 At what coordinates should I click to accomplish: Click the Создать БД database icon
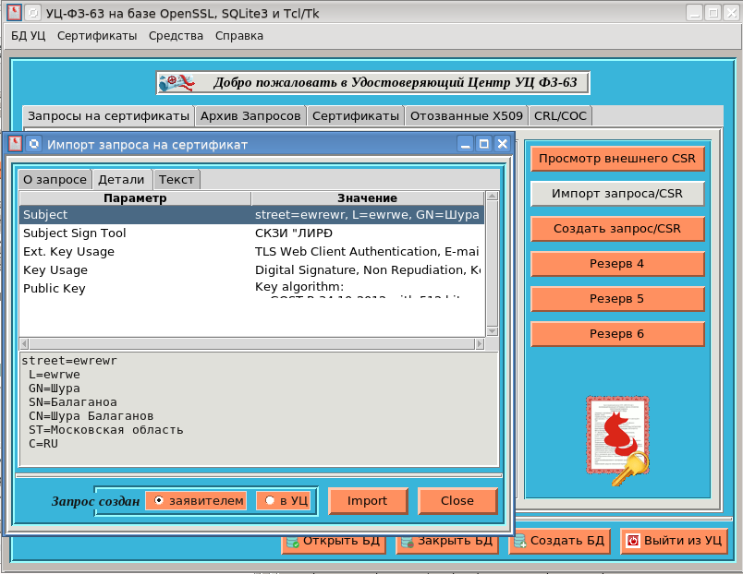pos(519,542)
